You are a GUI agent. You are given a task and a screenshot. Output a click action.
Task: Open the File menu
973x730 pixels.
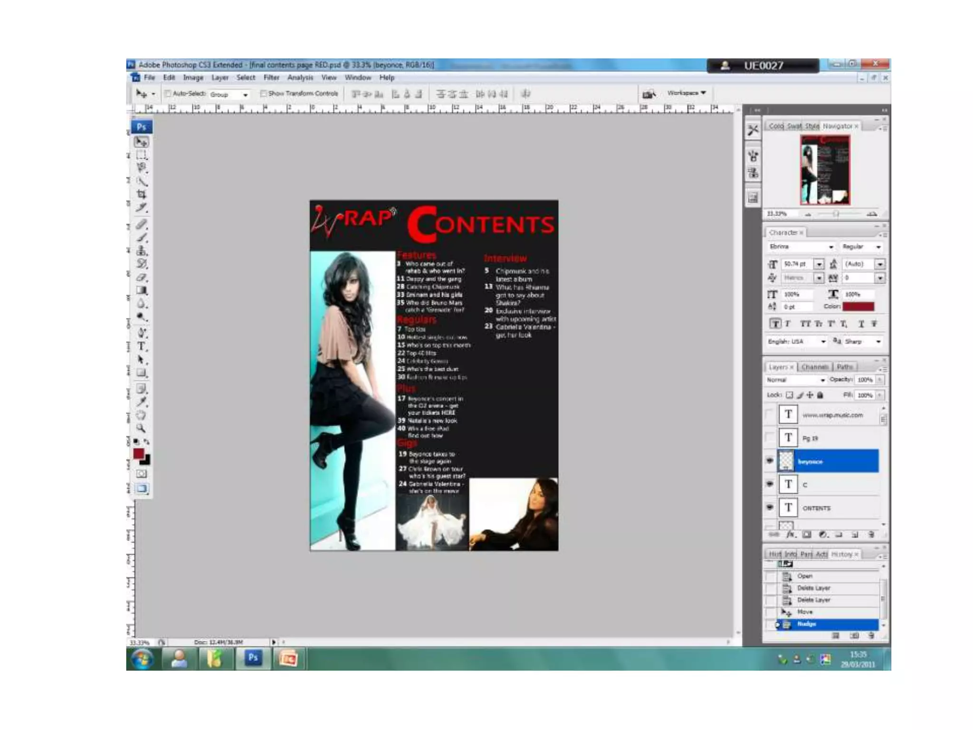[150, 77]
